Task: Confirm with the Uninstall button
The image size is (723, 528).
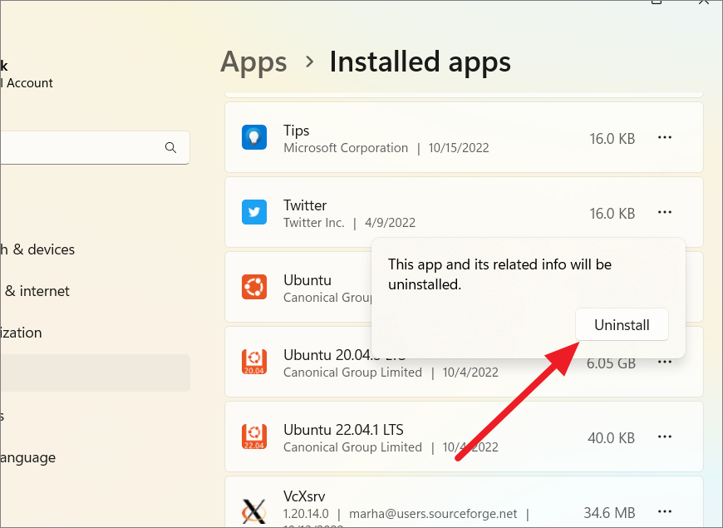Action: click(x=622, y=324)
